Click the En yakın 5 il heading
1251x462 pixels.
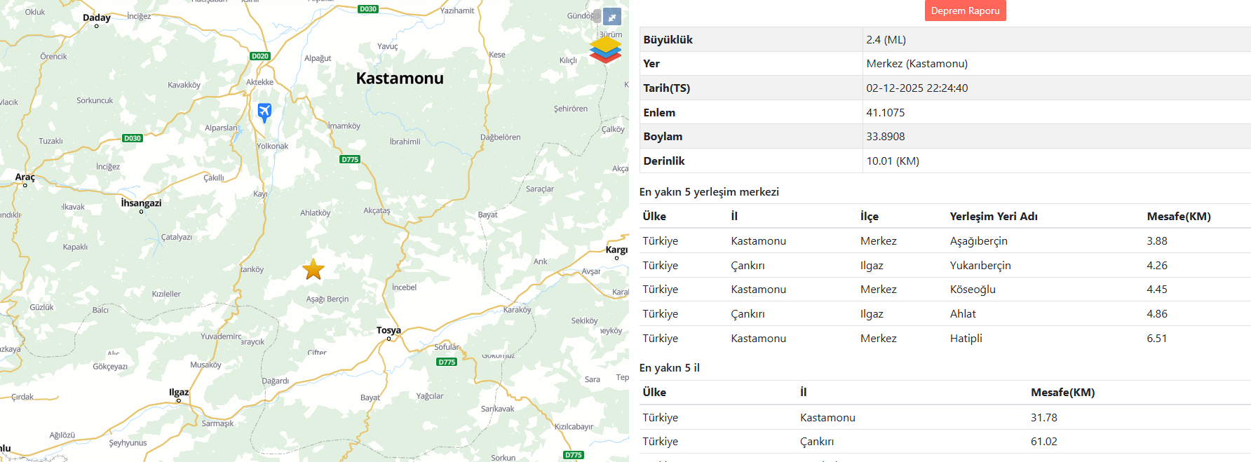(669, 368)
